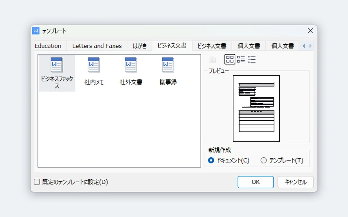This screenshot has height=217, width=348.
Task: Select the 議事録 template icon
Action: coord(168,71)
